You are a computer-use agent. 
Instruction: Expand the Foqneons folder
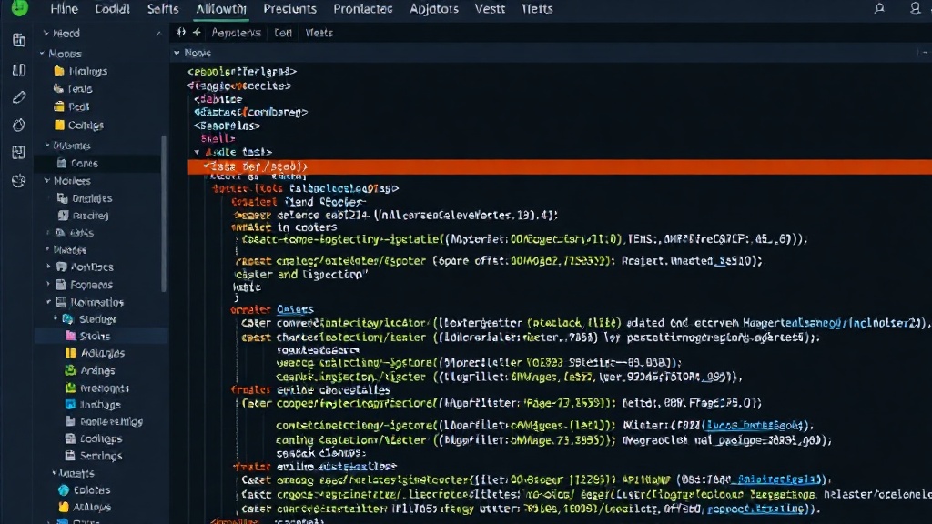(x=49, y=285)
